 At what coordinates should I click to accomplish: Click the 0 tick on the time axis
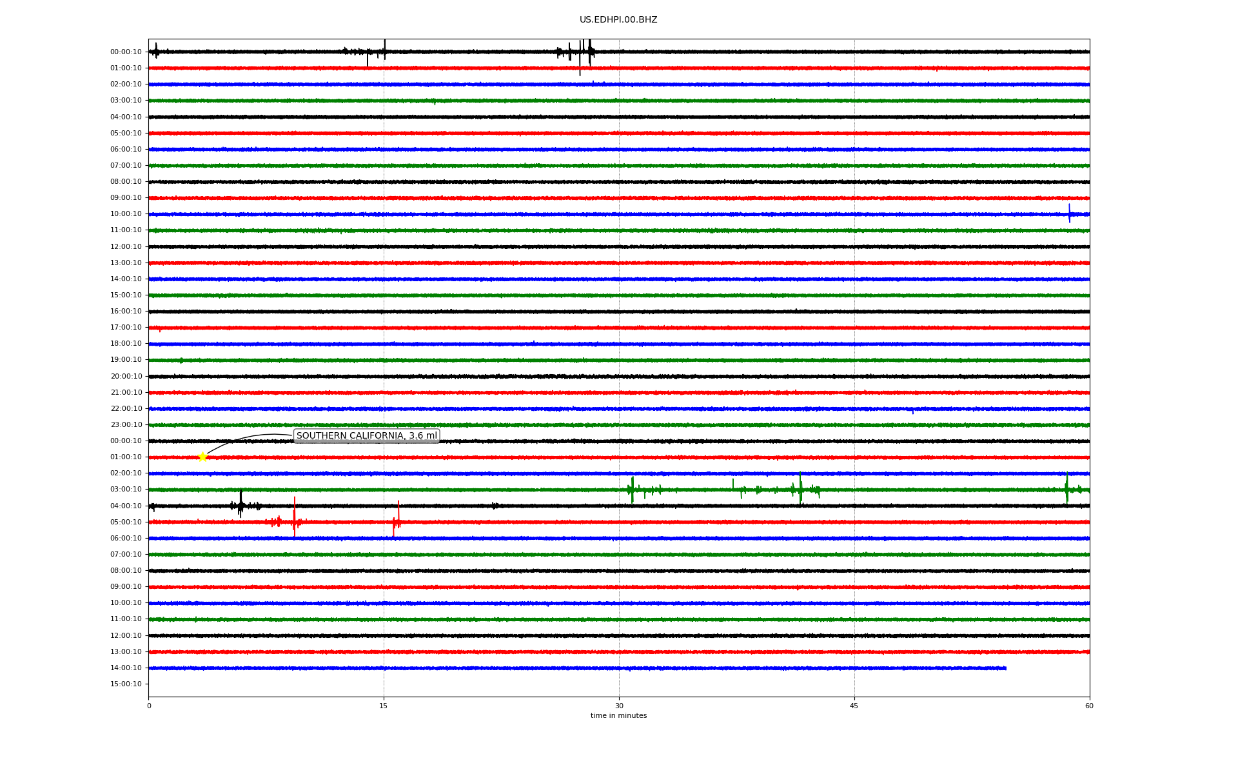[x=149, y=706]
